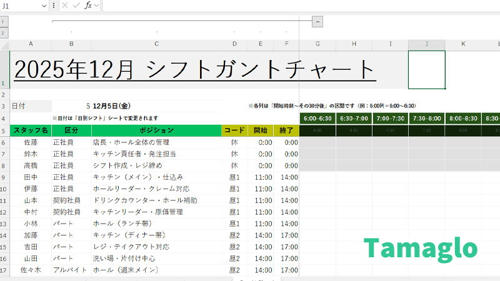Image resolution: width=500 pixels, height=281 pixels.
Task: Click the yellow コード header cell
Action: coord(234,131)
